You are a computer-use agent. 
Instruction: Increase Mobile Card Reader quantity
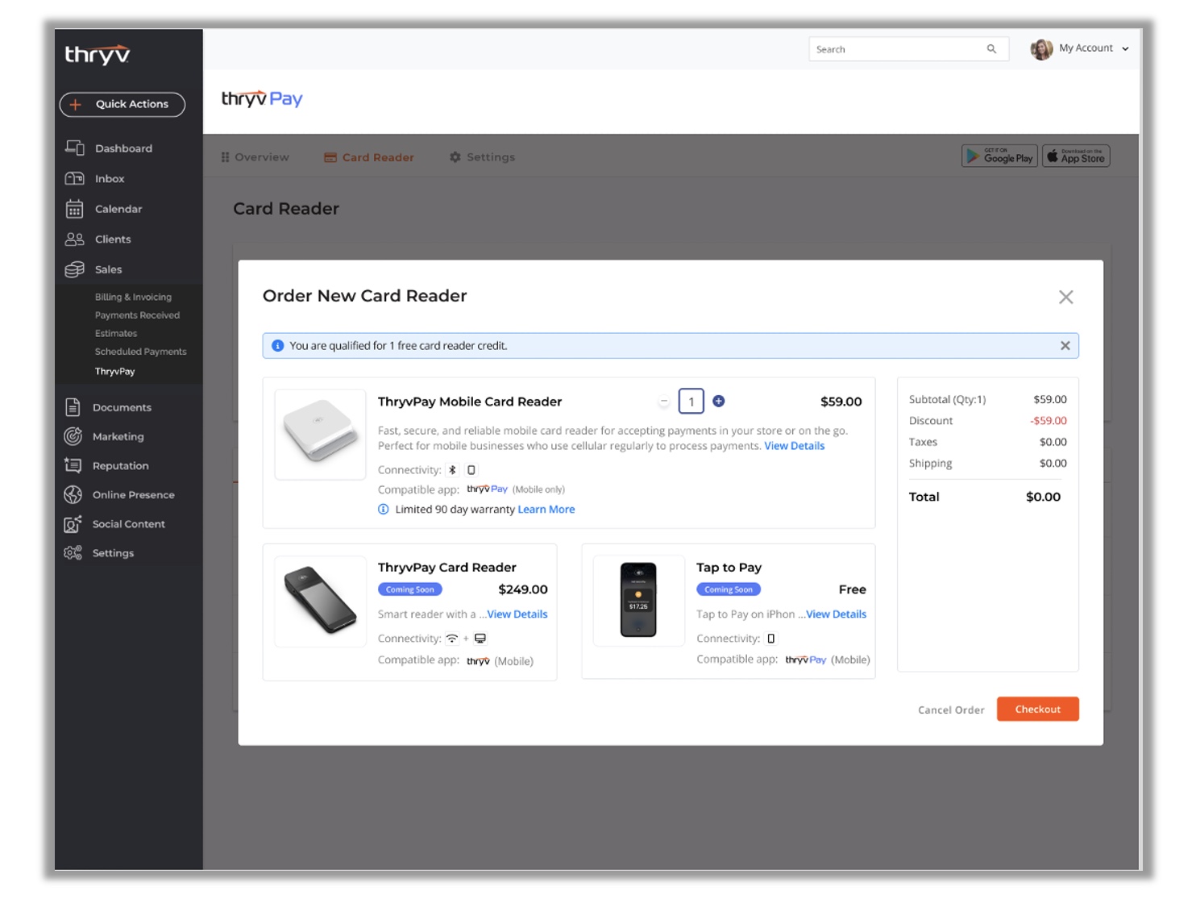tap(719, 401)
